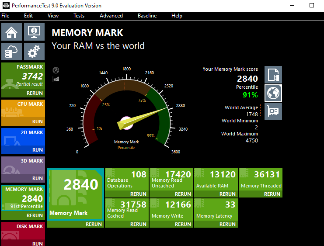This screenshot has width=324, height=246.
Task: Open the Baseline menu
Action: (147, 16)
